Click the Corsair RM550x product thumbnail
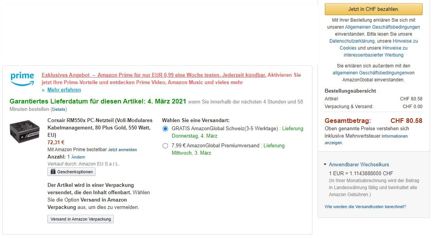The height and width of the screenshot is (238, 444). click(24, 132)
